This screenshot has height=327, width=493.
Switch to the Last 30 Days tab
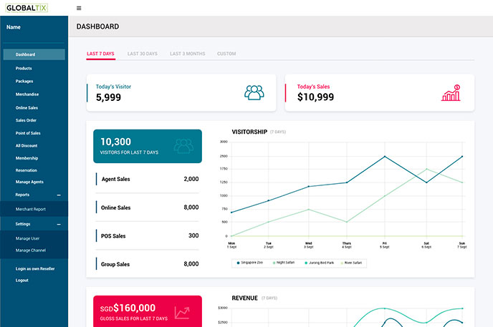coord(143,54)
